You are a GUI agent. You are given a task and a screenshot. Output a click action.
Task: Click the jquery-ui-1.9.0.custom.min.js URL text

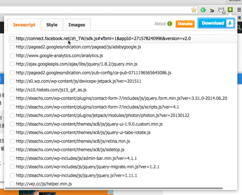(89, 124)
